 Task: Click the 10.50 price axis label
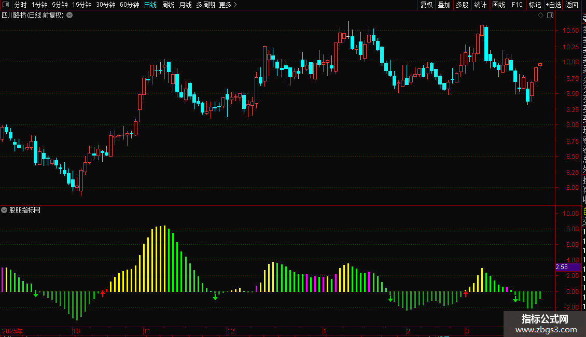tap(570, 31)
